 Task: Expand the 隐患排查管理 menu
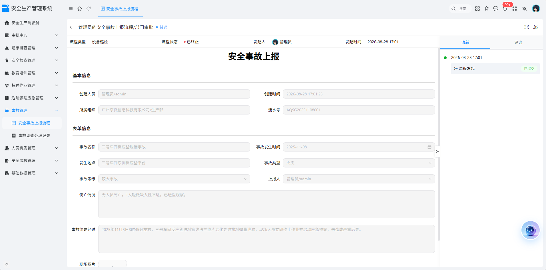tap(32, 48)
